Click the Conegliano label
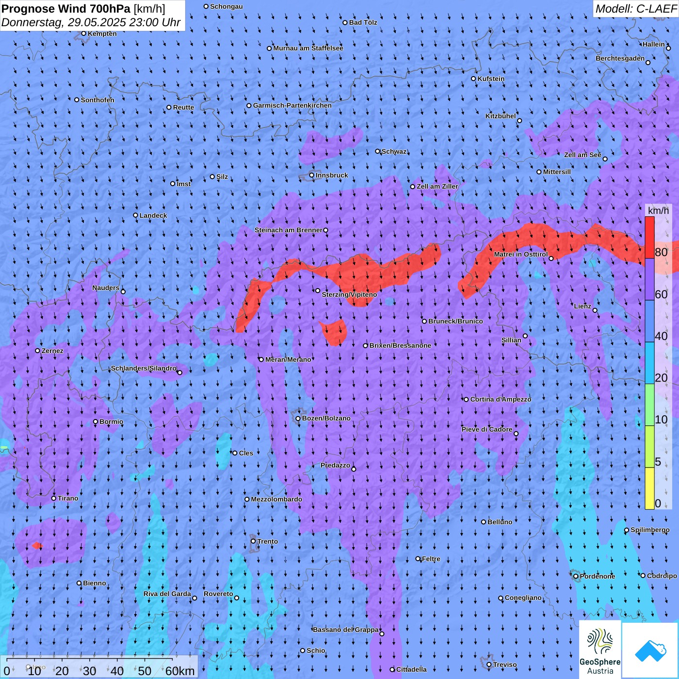 pyautogui.click(x=523, y=598)
